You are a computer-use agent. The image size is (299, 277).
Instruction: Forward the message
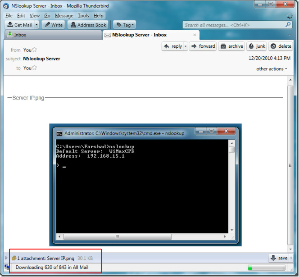(x=203, y=46)
